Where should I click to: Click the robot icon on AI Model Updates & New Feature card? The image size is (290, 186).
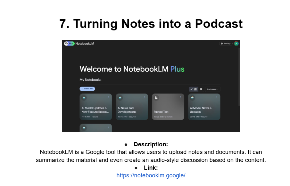pos(84,98)
